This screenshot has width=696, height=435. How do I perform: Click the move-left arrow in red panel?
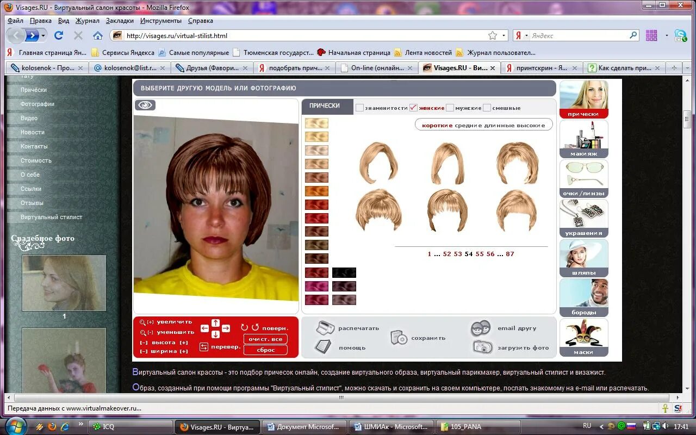click(204, 328)
